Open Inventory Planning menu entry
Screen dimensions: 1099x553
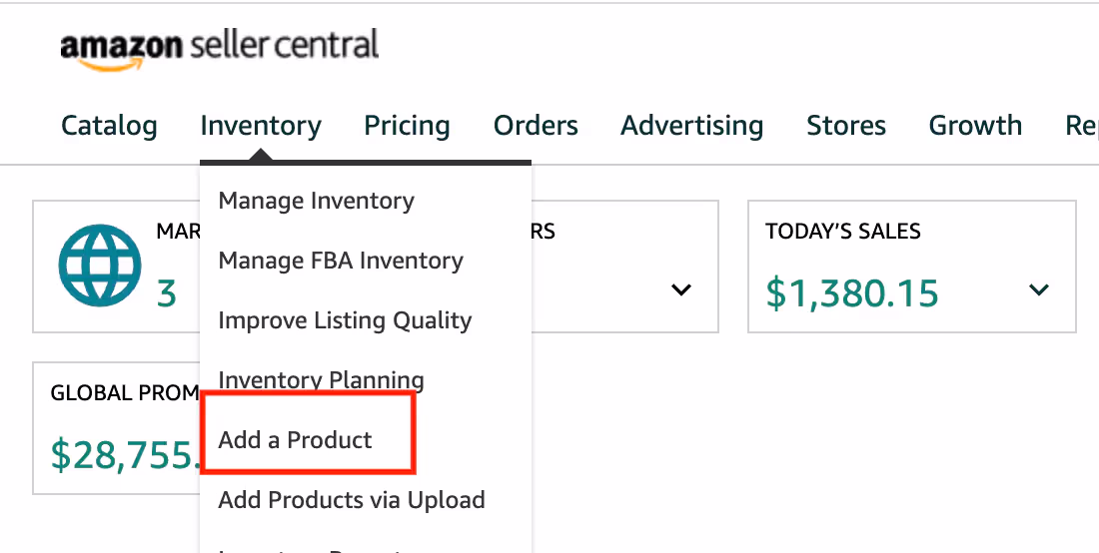pyautogui.click(x=321, y=380)
